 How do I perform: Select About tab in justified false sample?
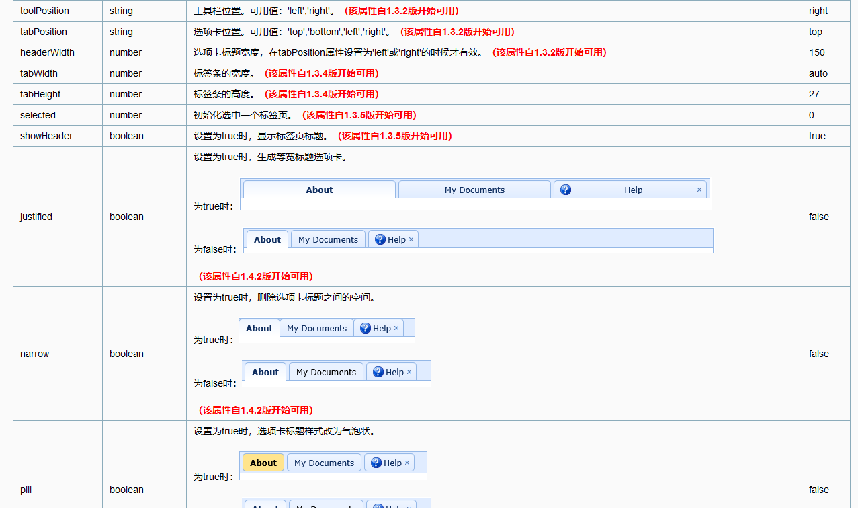[267, 239]
